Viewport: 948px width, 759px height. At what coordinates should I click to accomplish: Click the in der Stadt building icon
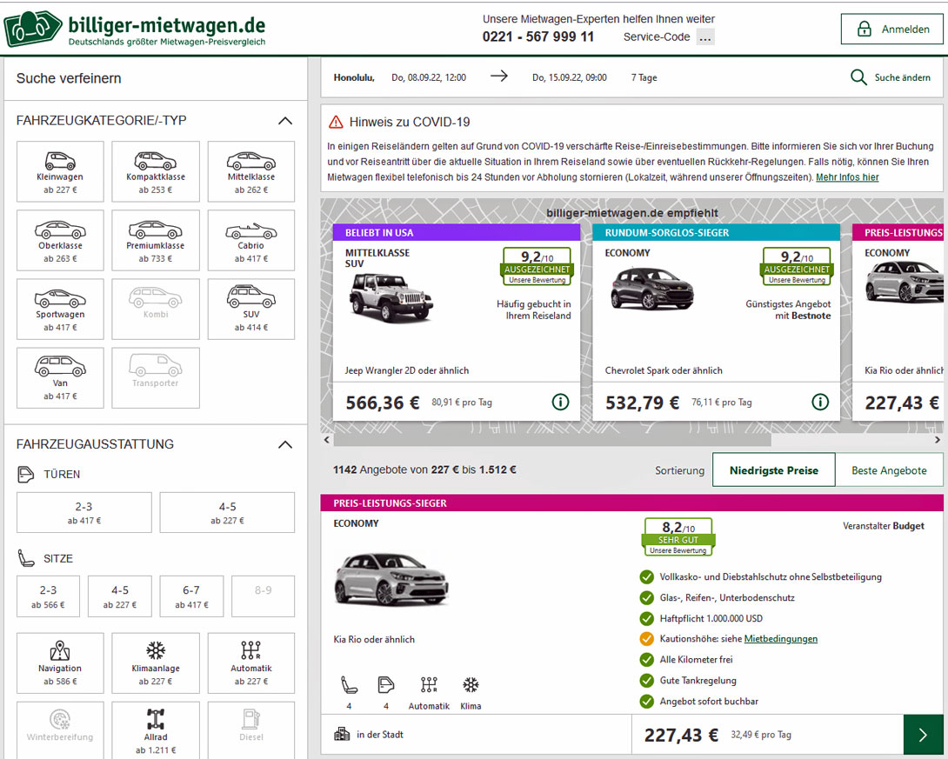(342, 735)
